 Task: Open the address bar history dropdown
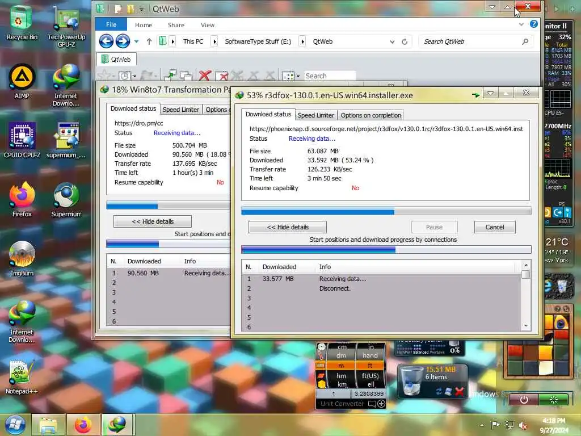[x=392, y=42]
